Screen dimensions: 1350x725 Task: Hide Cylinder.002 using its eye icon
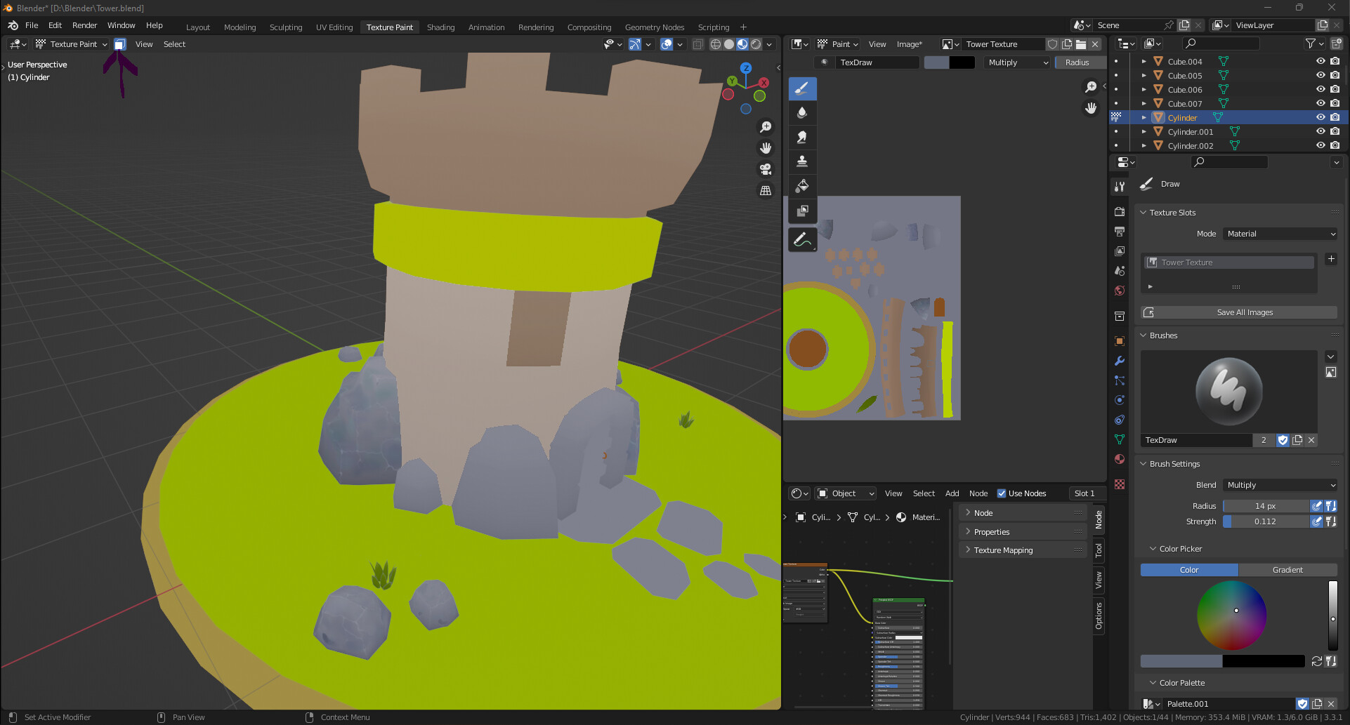1320,145
